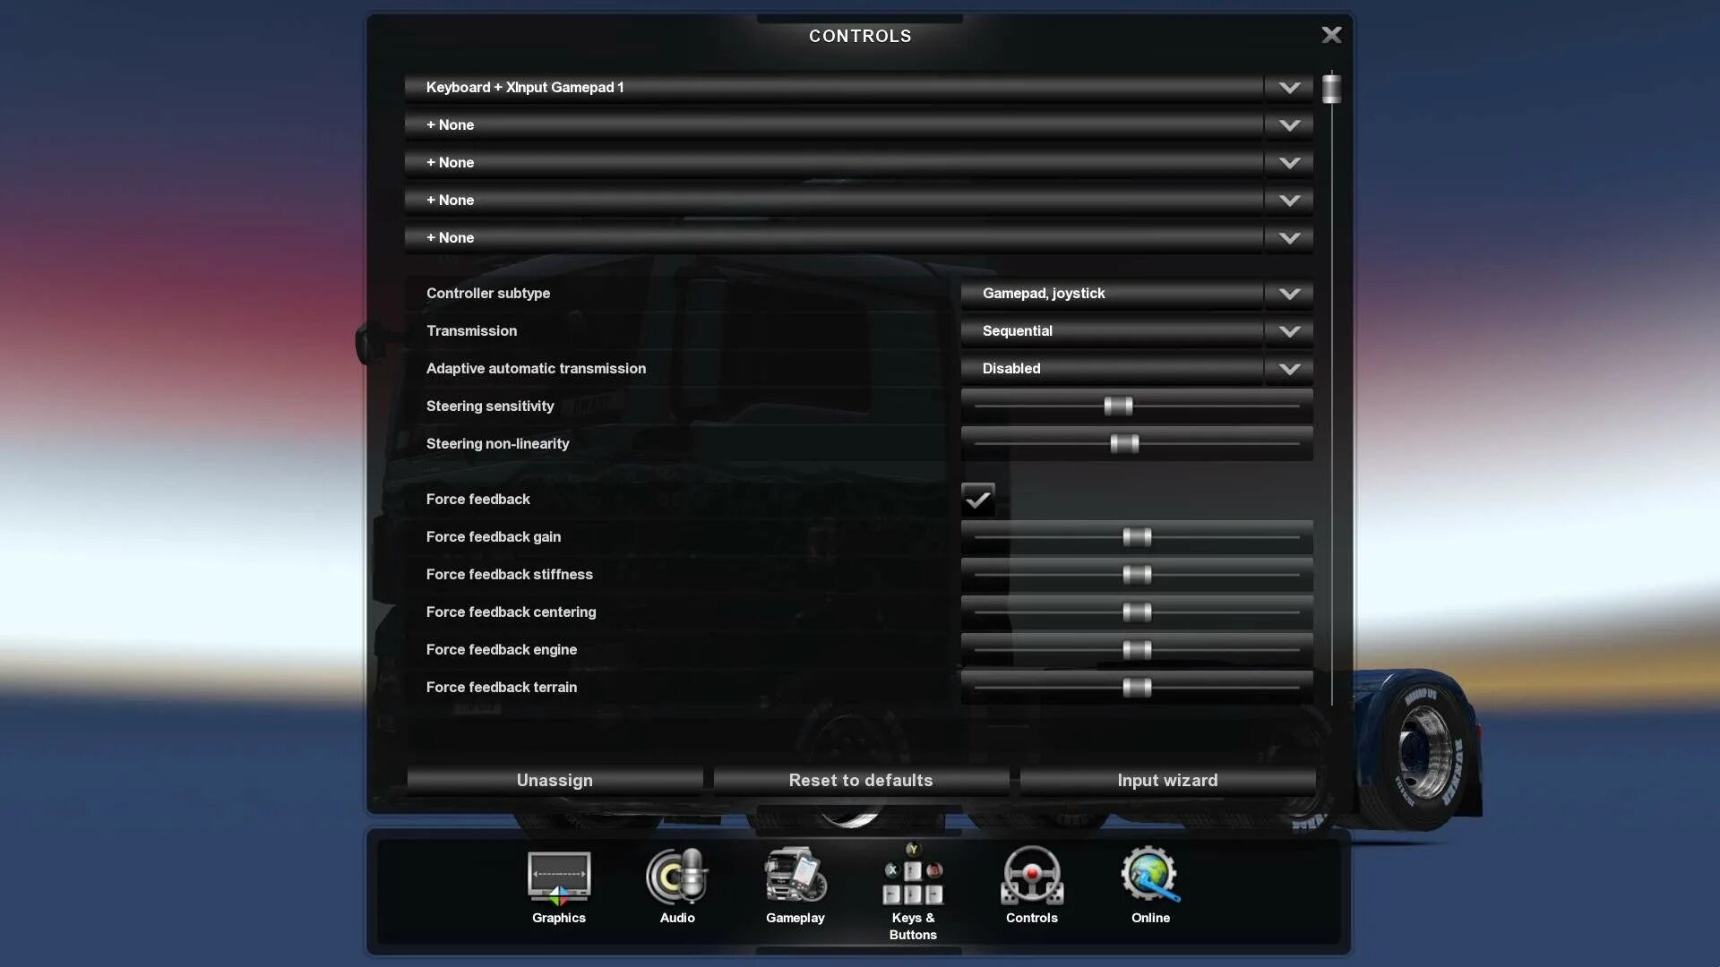This screenshot has width=1720, height=967.
Task: Click the Reset to defaults button
Action: [x=861, y=781]
